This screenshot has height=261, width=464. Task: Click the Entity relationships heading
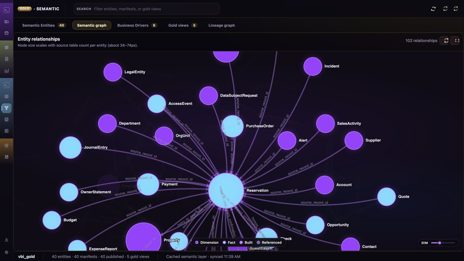39,39
